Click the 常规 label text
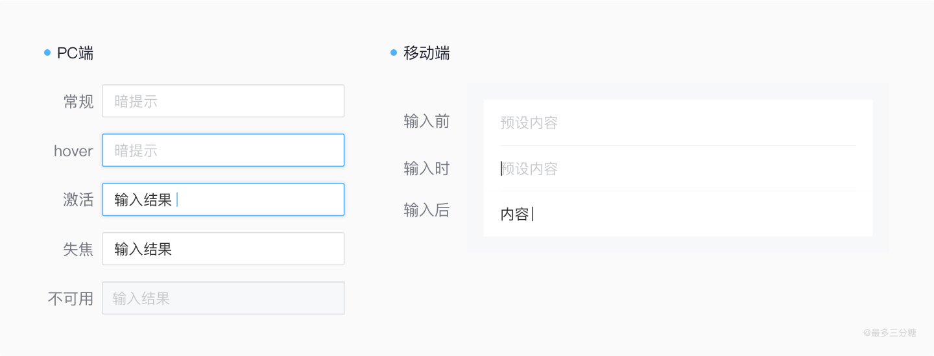934x356 pixels. tap(78, 102)
